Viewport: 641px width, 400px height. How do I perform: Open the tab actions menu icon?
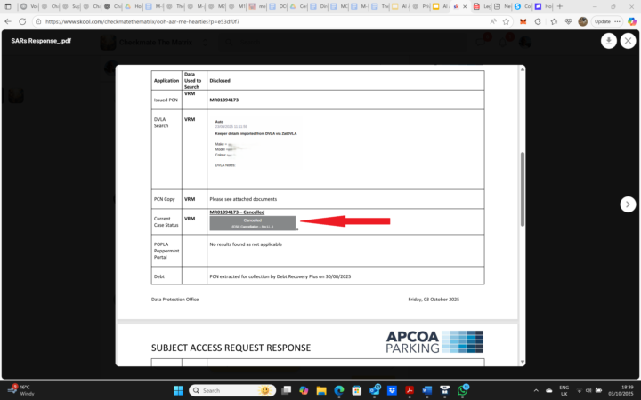click(x=8, y=6)
